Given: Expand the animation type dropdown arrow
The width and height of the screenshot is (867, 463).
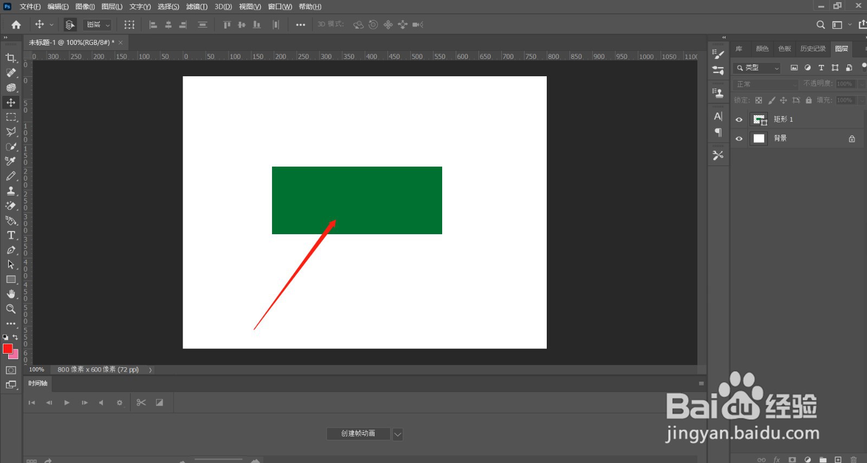Looking at the screenshot, I should (x=398, y=434).
